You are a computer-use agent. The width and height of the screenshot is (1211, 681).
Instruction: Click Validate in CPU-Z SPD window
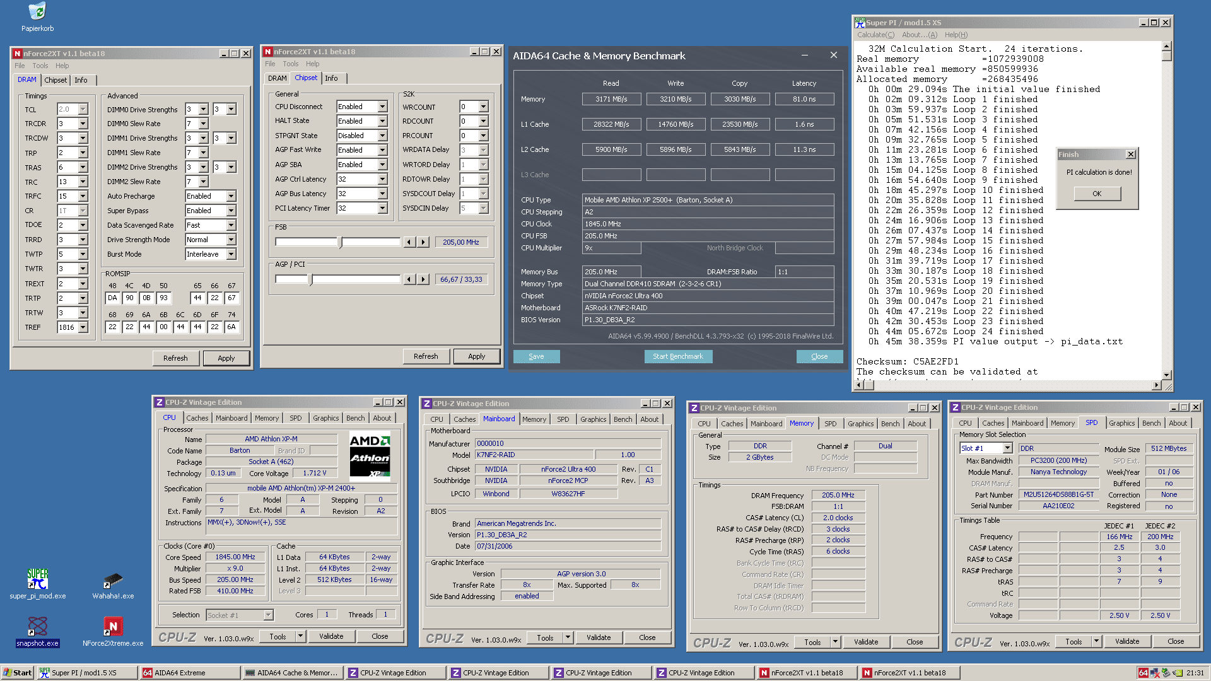[x=1127, y=641]
